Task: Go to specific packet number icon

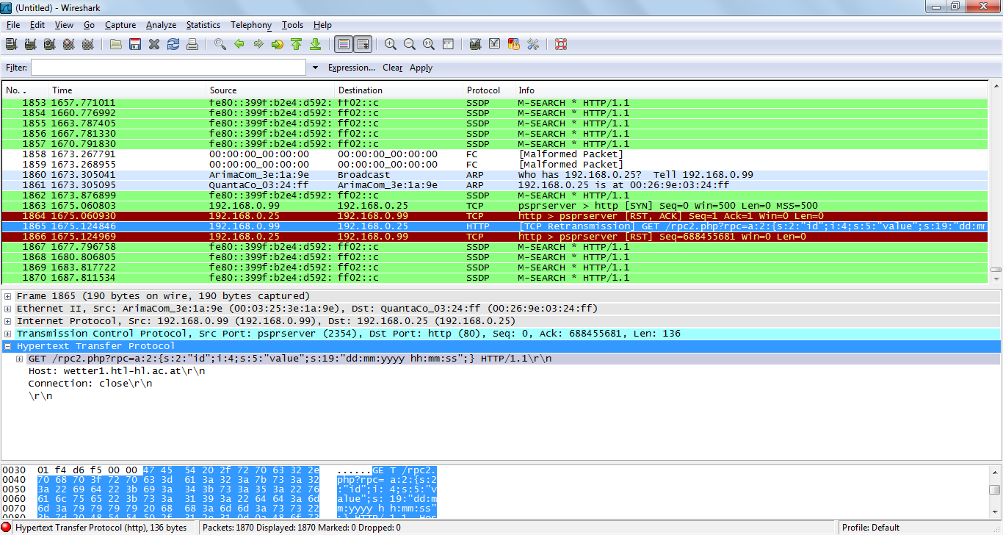Action: [278, 44]
